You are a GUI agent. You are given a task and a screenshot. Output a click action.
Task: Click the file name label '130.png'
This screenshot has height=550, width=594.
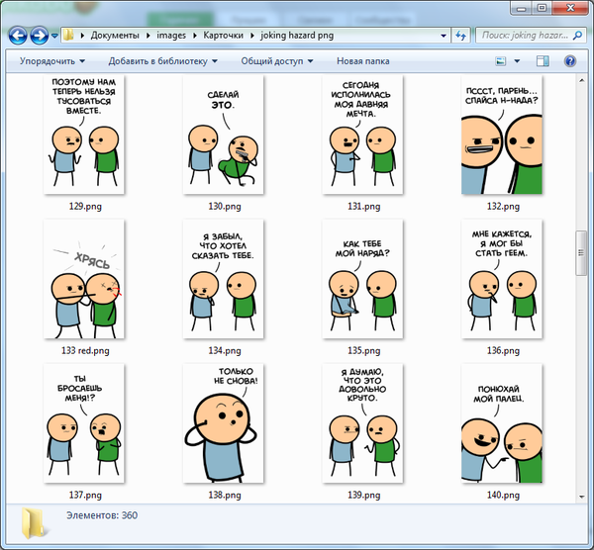225,207
